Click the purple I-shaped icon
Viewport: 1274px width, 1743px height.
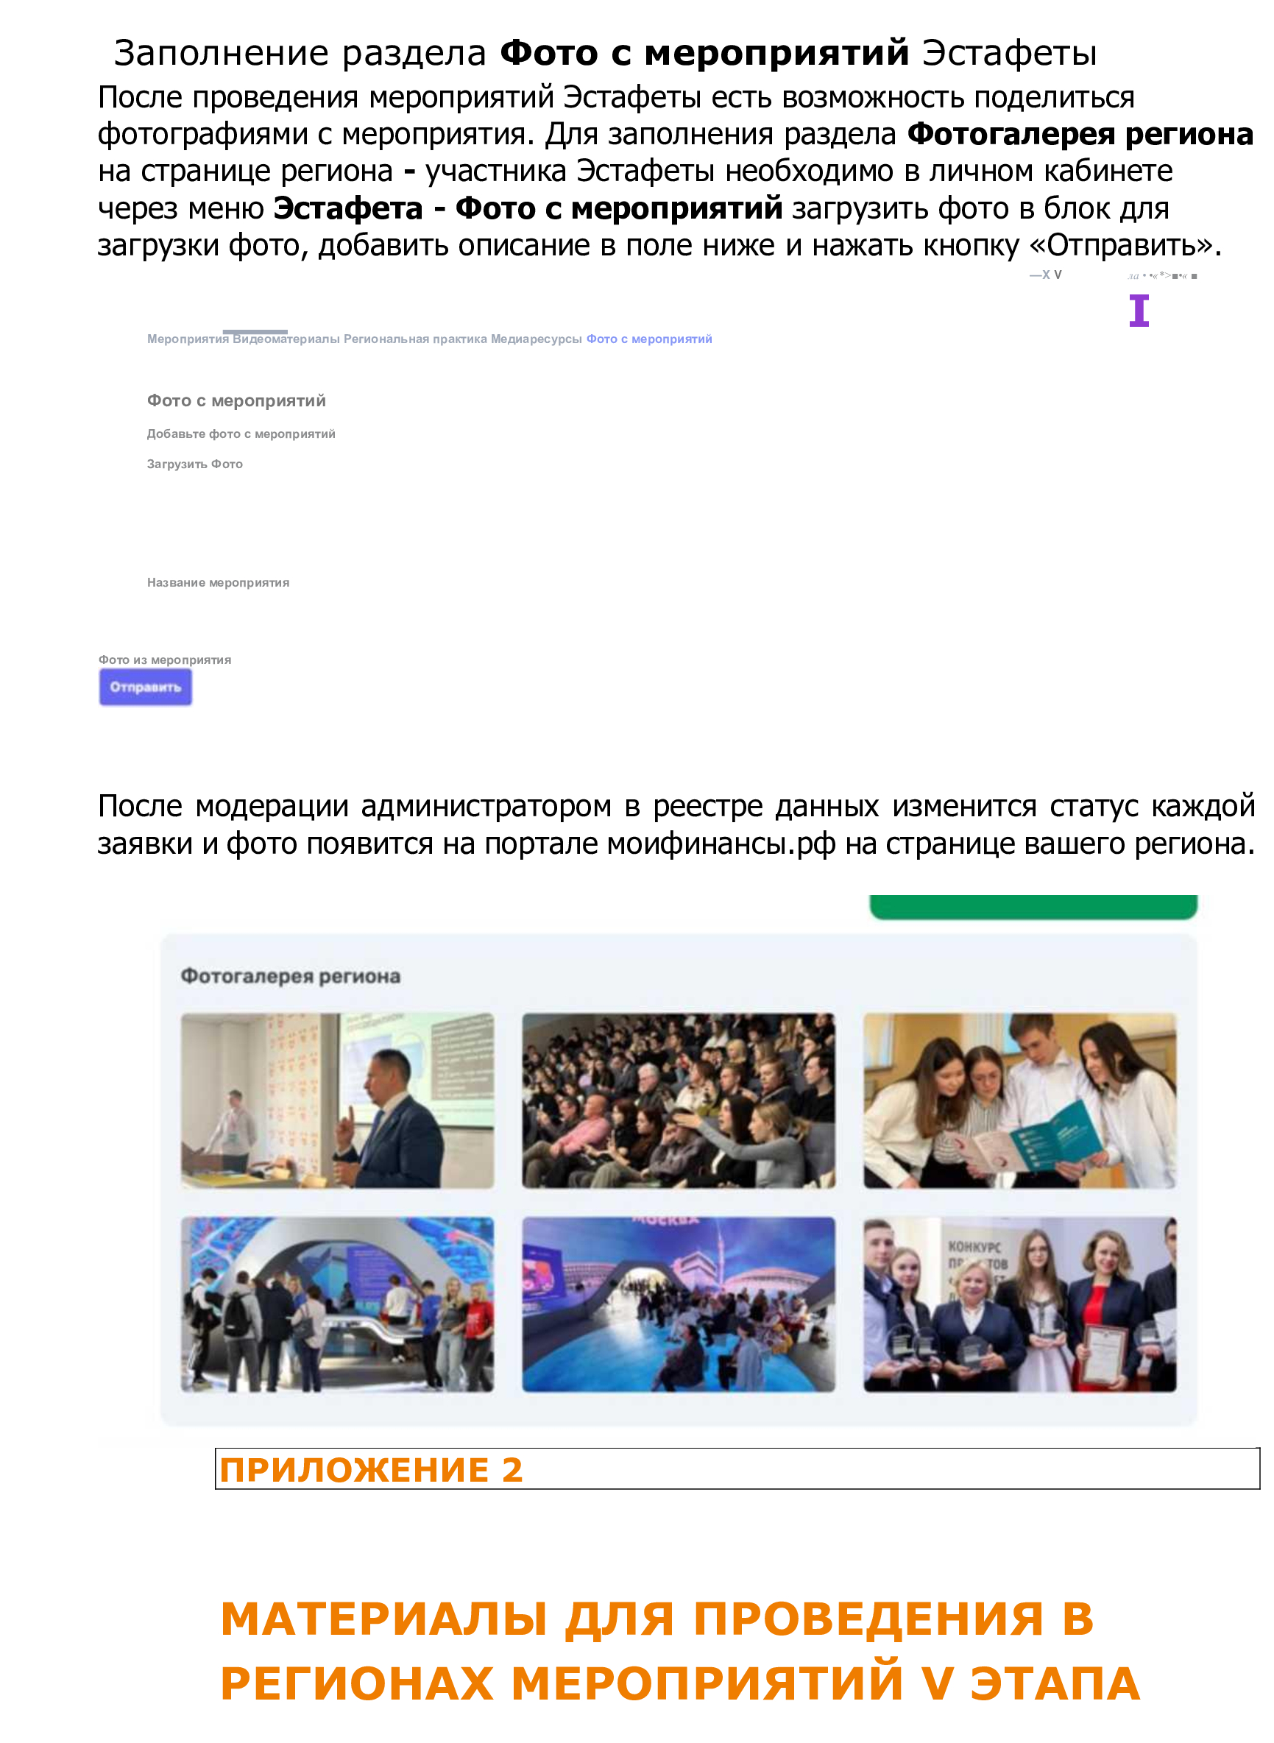click(1139, 311)
